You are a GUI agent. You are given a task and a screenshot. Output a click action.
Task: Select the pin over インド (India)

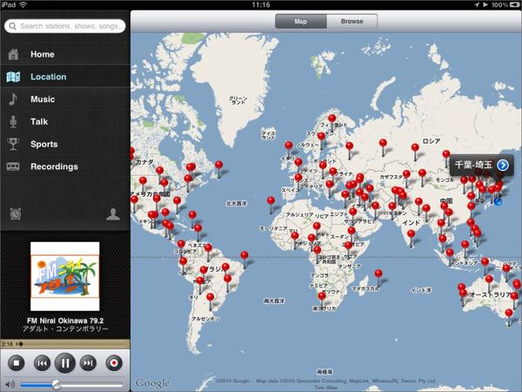412,236
